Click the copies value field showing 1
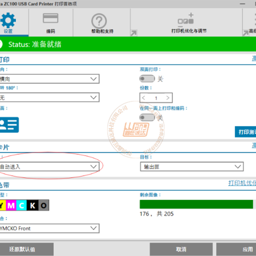The image size is (256, 256). (x=156, y=98)
